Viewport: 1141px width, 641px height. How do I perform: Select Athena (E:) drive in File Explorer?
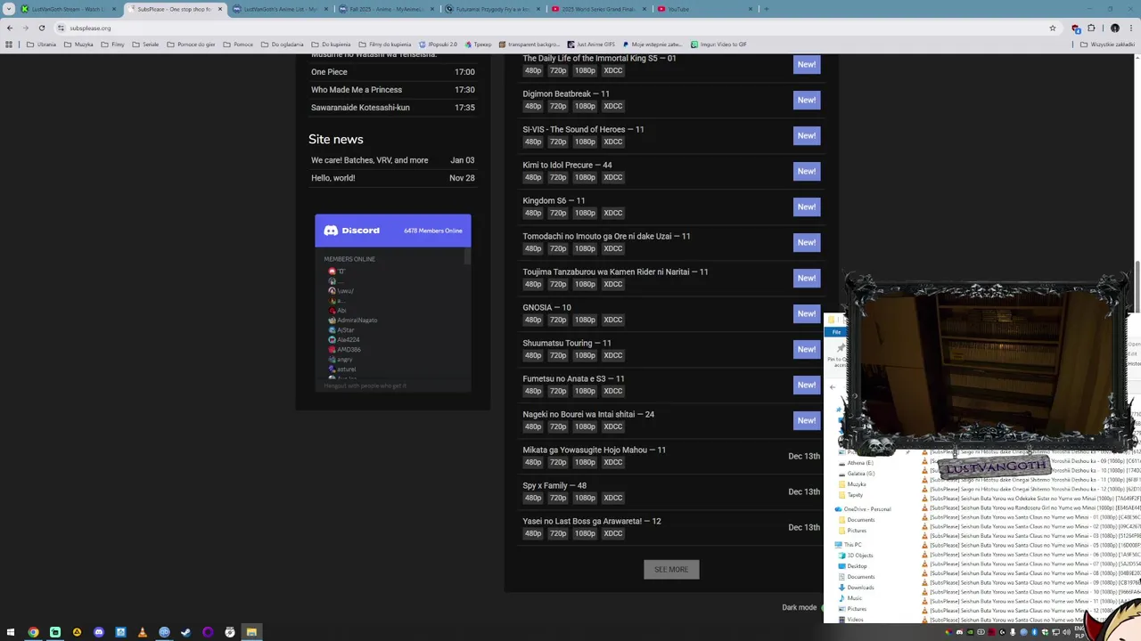pyautogui.click(x=856, y=463)
